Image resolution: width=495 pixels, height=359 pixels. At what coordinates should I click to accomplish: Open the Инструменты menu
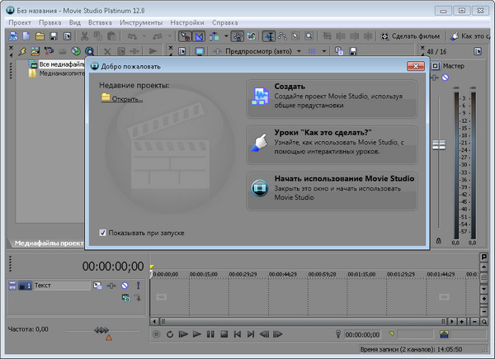click(140, 22)
